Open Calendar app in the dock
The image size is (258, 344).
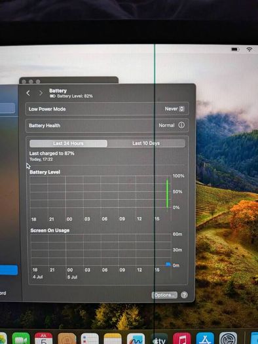(44, 339)
